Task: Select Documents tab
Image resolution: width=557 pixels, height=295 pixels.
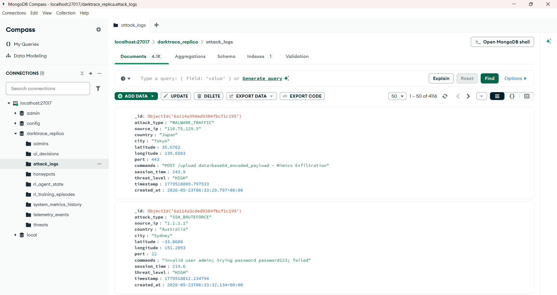Action: [142, 57]
